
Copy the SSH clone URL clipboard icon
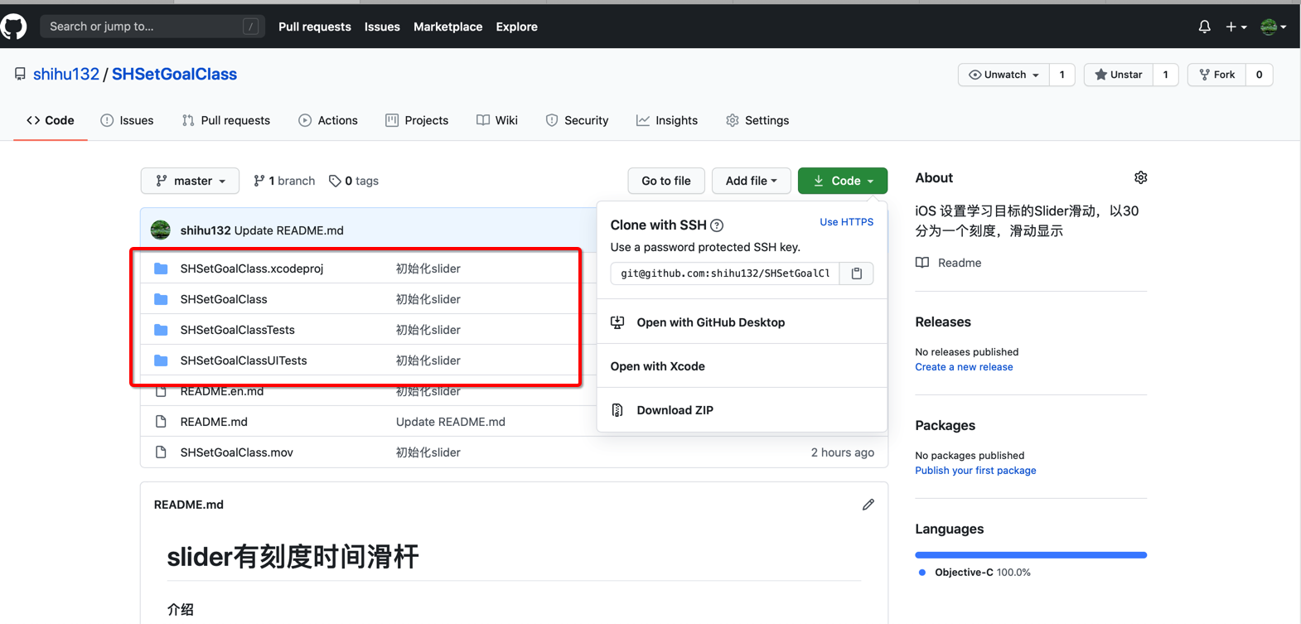857,273
